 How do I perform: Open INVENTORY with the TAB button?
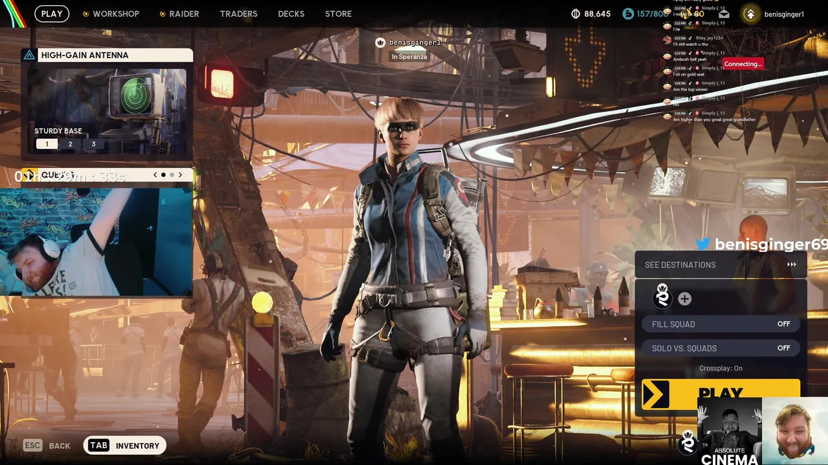tap(125, 446)
